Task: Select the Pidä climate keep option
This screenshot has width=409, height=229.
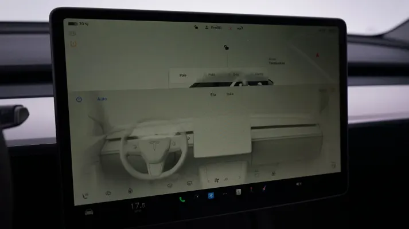Action: tap(212, 74)
